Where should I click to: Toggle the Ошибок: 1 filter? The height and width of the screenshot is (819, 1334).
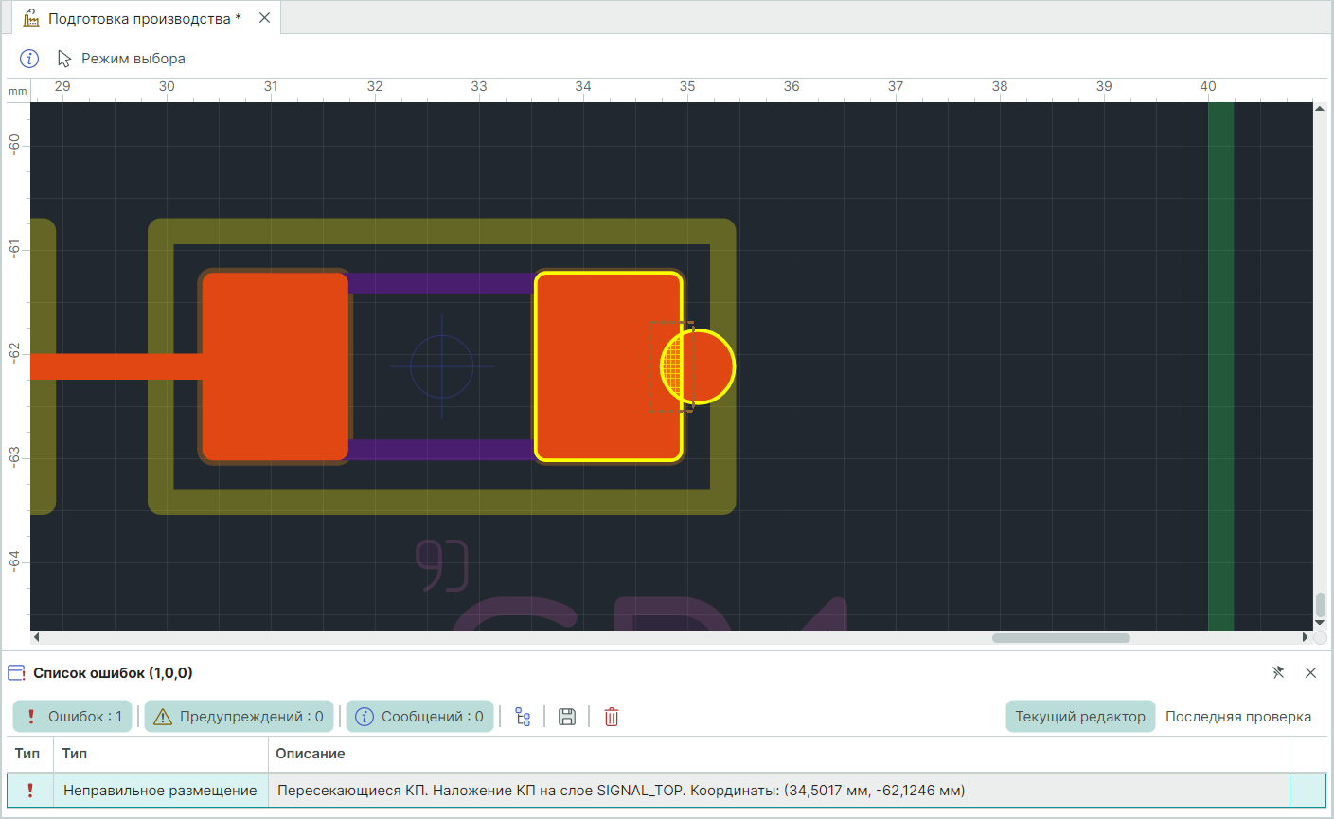point(73,717)
